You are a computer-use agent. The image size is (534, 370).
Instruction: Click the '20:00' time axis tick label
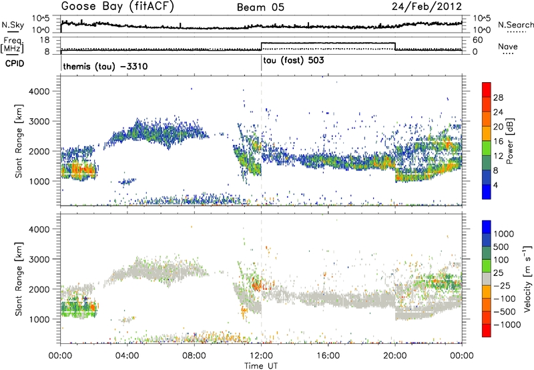pos(395,356)
